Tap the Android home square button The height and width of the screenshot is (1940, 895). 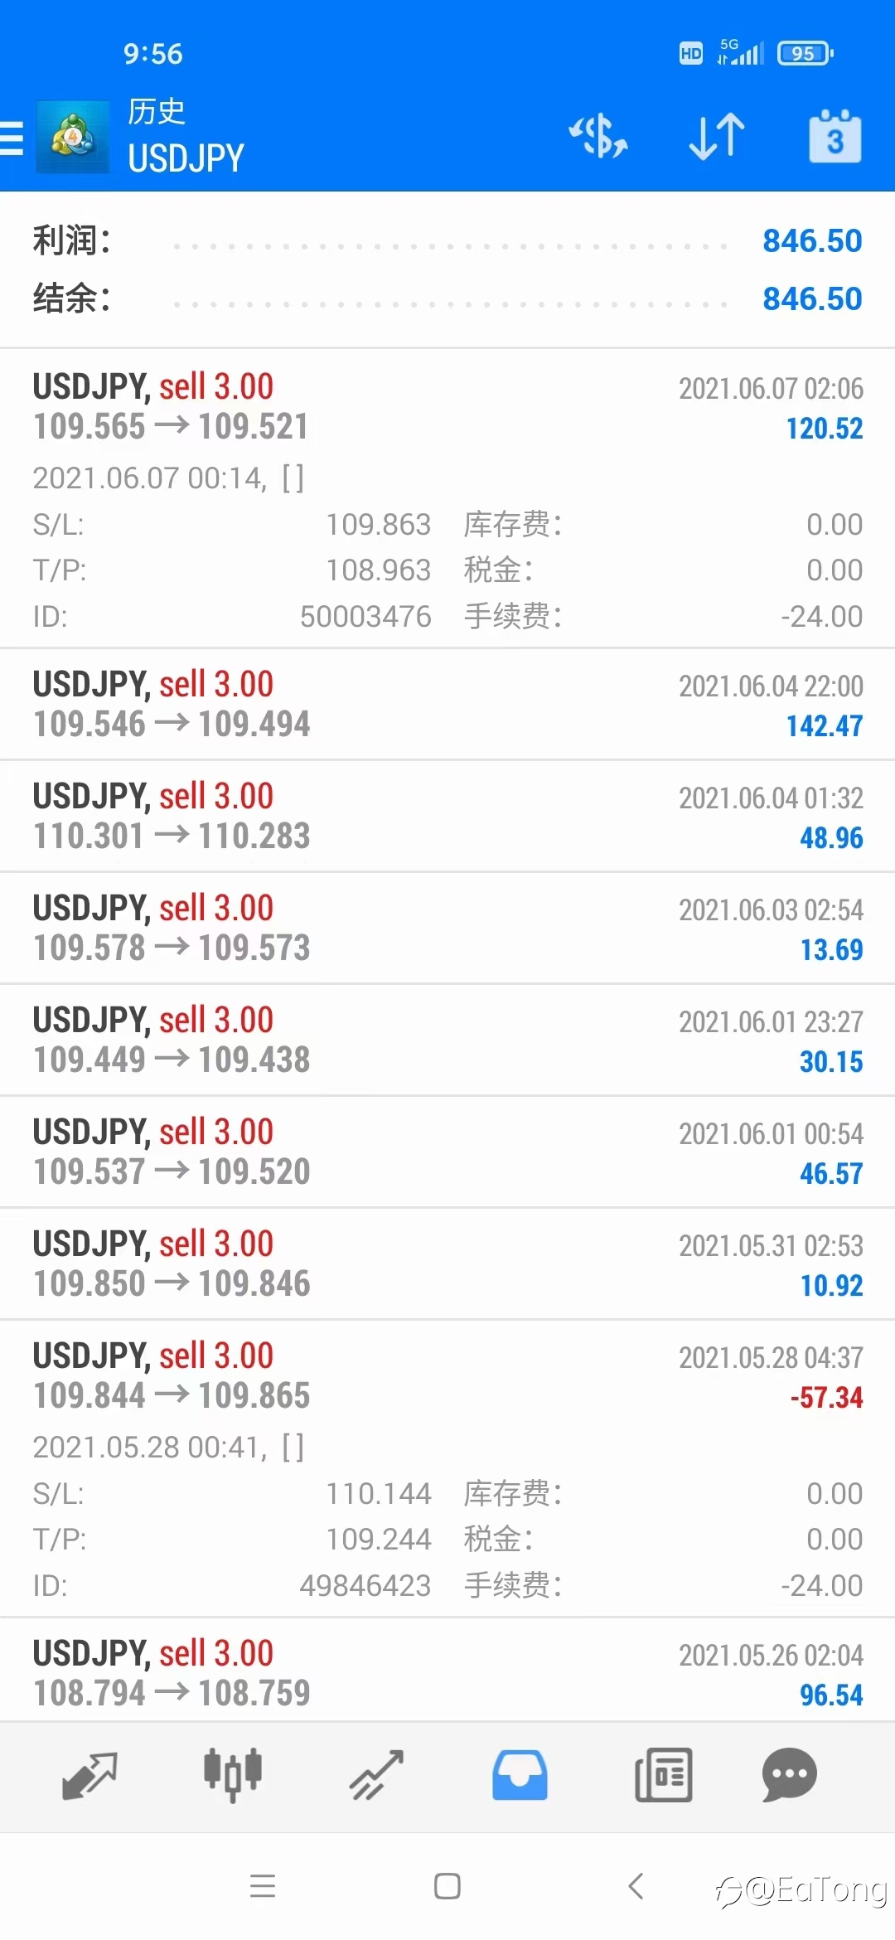click(447, 1886)
